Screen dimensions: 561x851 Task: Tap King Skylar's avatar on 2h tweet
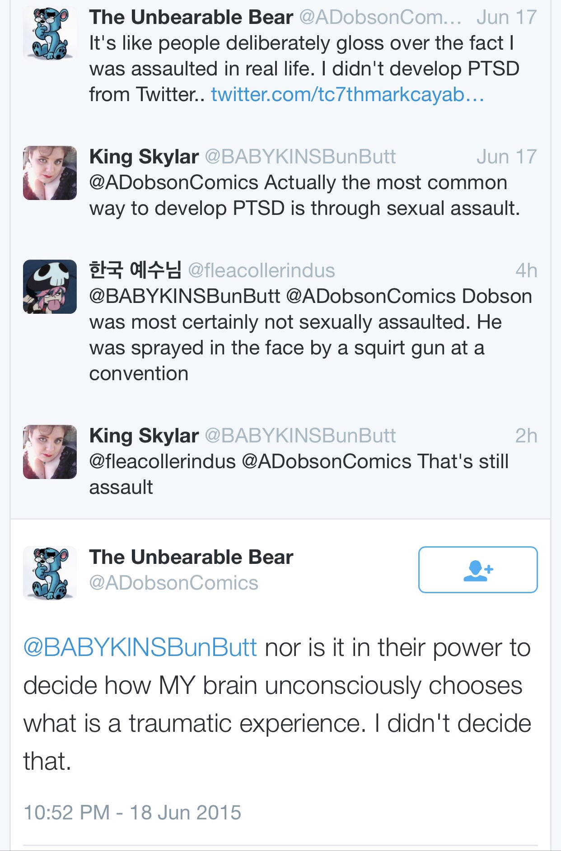[x=50, y=452]
